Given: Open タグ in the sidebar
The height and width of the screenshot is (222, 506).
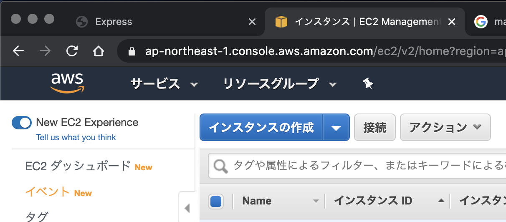Looking at the screenshot, I should [x=37, y=217].
